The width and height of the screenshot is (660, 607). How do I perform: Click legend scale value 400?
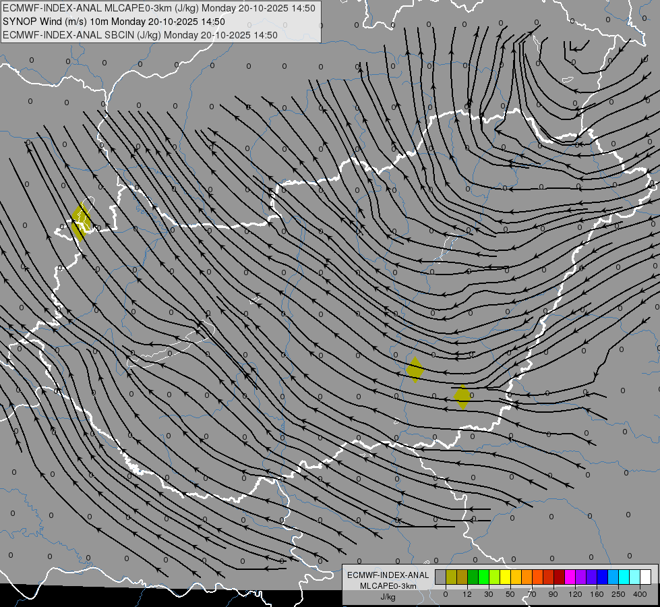(x=640, y=594)
